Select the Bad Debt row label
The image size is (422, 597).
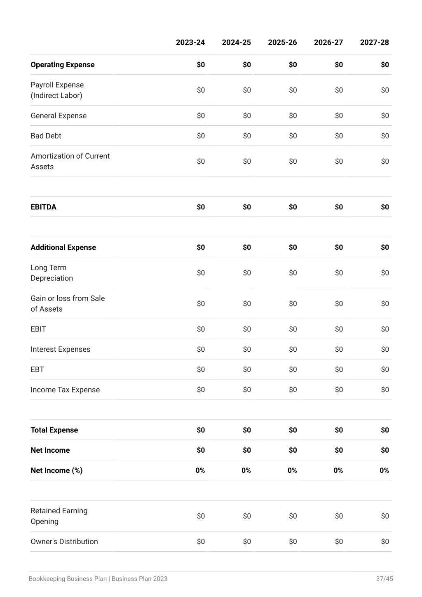click(x=46, y=136)
